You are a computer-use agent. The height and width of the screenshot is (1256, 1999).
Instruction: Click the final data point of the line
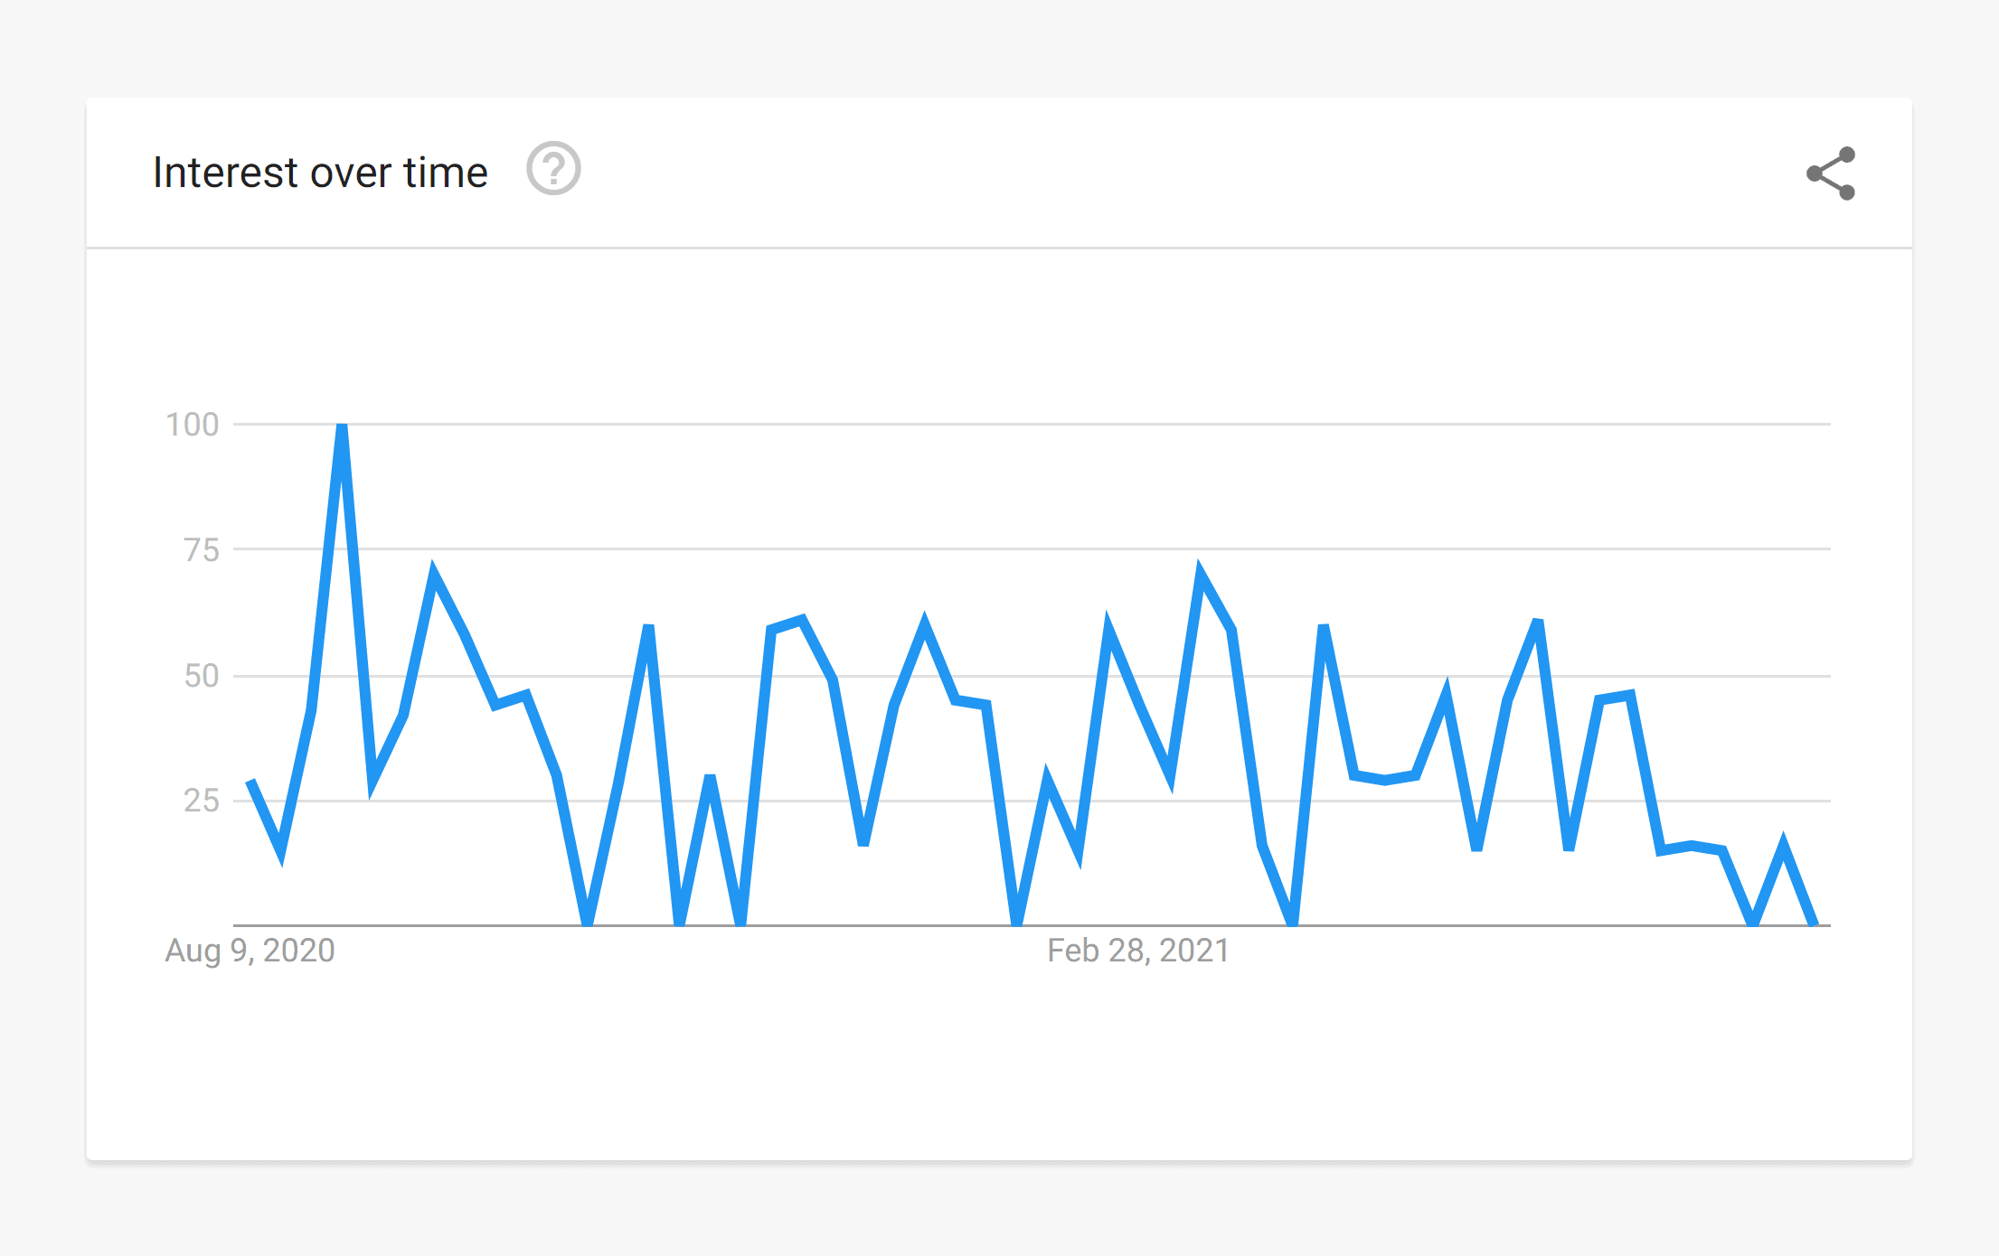(1813, 922)
